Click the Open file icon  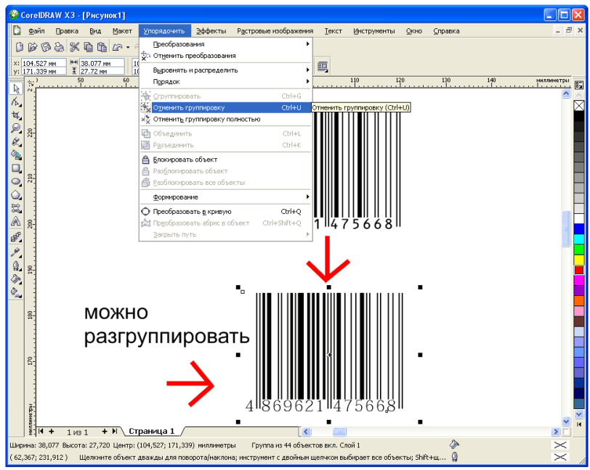click(33, 47)
